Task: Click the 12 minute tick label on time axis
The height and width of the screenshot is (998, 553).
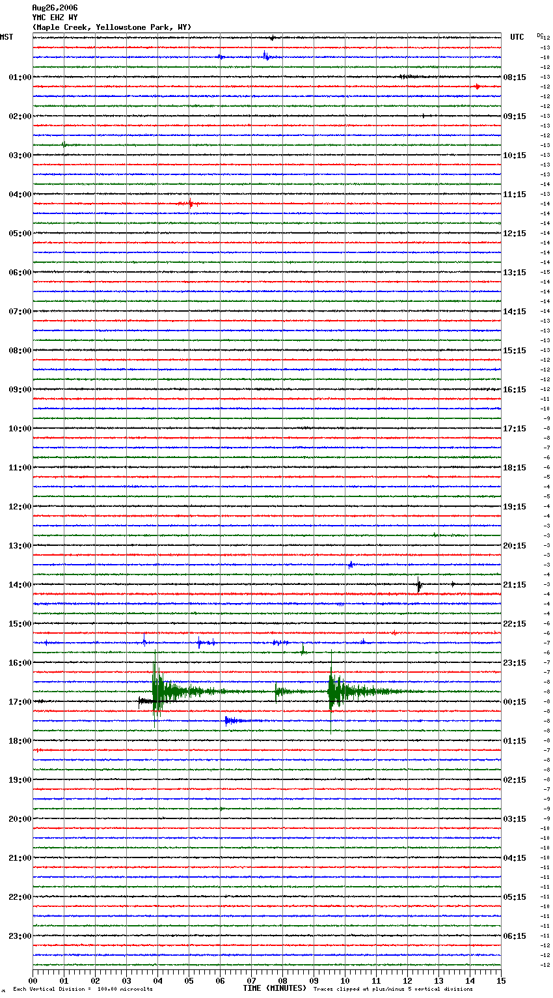Action: point(407,980)
